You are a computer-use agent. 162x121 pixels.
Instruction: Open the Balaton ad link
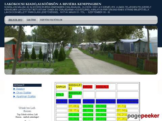pyautogui.click(x=20, y=89)
